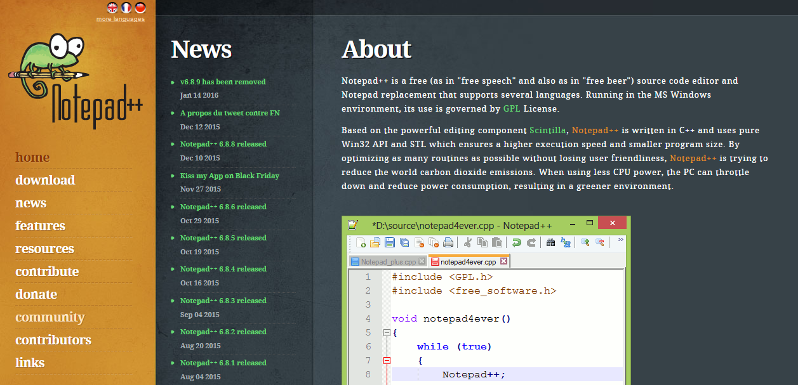Go to the donate page
The height and width of the screenshot is (385, 798).
click(36, 294)
